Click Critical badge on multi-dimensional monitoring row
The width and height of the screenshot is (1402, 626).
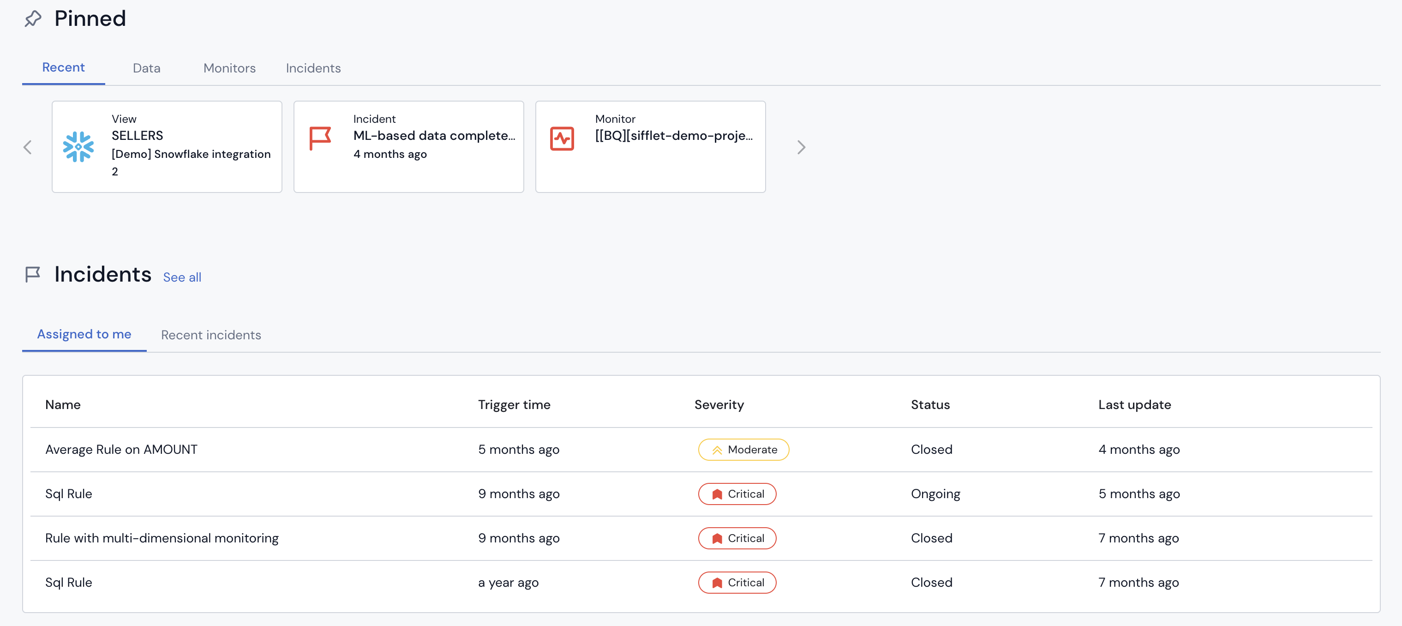tap(737, 538)
